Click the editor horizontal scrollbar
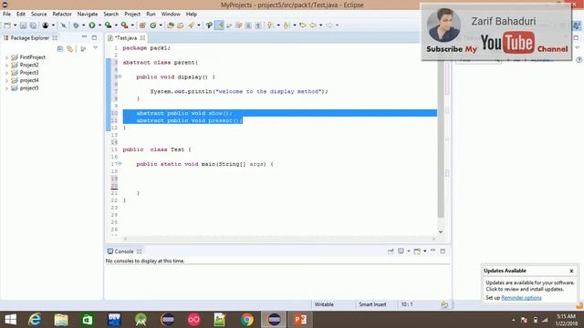Viewport: 584px width, 328px height. pos(279,239)
